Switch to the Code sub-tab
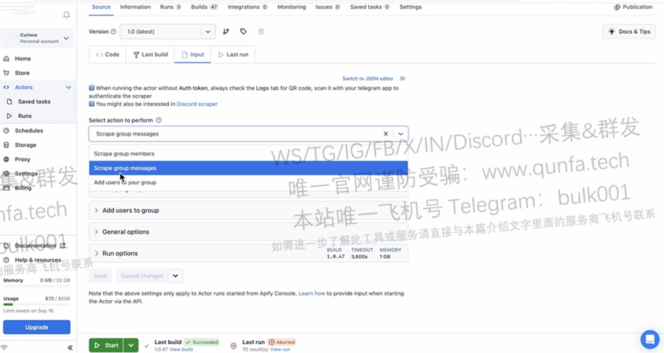664x353 pixels. pyautogui.click(x=108, y=55)
